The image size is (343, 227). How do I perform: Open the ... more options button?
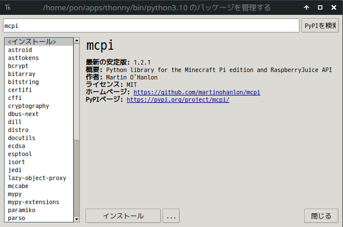[x=171, y=216]
